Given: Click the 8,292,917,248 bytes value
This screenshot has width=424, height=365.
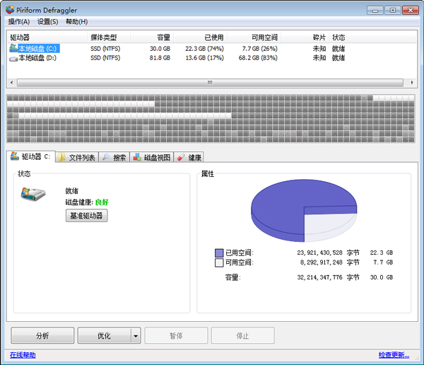Looking at the screenshot, I should pyautogui.click(x=322, y=262).
